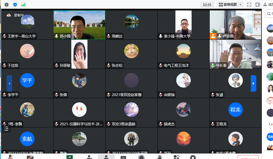Click the blue security shield icon
Viewport: 273px width, 159px height.
(15, 5)
